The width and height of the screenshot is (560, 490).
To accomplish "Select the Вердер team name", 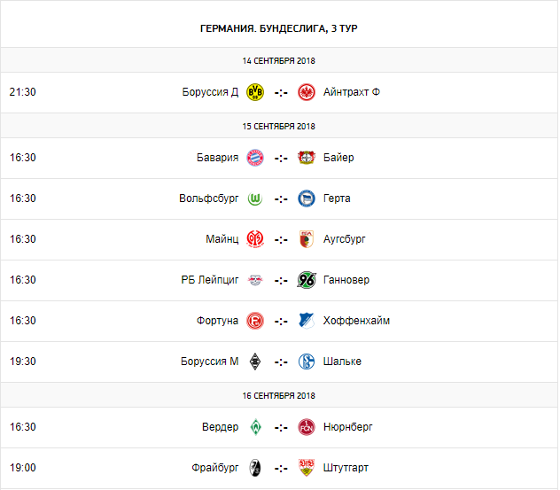I will 220,427.
